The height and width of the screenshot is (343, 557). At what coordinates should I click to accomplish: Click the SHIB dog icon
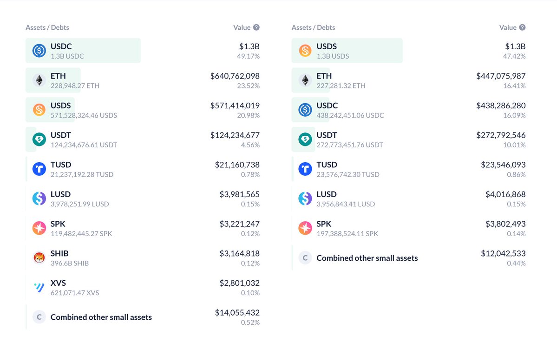[x=39, y=257]
